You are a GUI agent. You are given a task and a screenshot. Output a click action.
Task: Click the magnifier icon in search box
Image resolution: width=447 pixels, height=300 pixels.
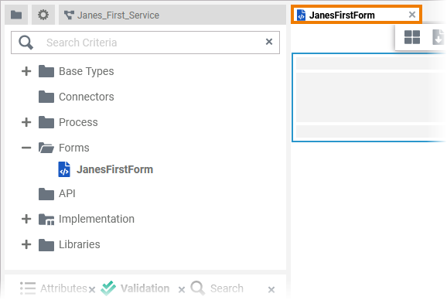[26, 43]
